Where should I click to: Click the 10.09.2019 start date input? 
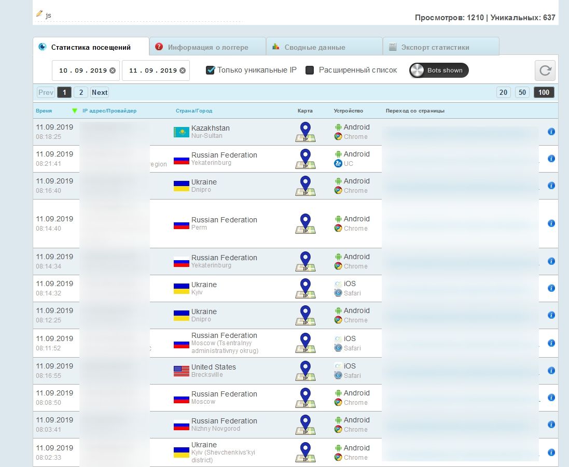coord(82,70)
